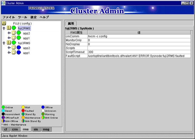Click the 'hvcm -c config' value cell
Viewport: 195px width, 139px height.
tap(139, 36)
